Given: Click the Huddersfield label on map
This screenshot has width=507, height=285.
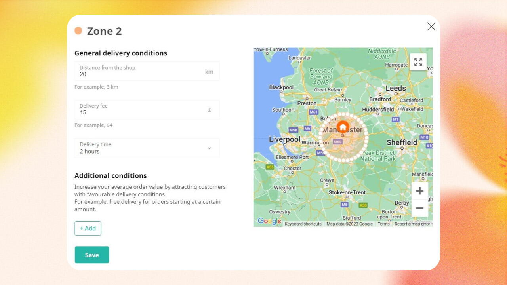Looking at the screenshot, I should pyautogui.click(x=378, y=109).
